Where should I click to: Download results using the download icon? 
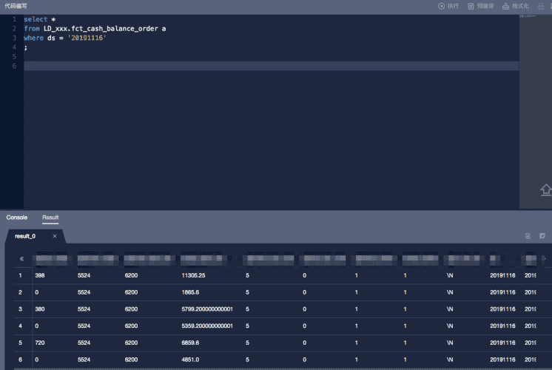[x=528, y=236]
